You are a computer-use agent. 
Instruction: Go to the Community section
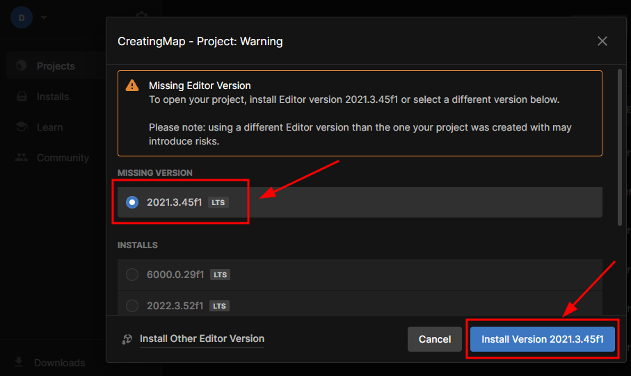pos(63,158)
